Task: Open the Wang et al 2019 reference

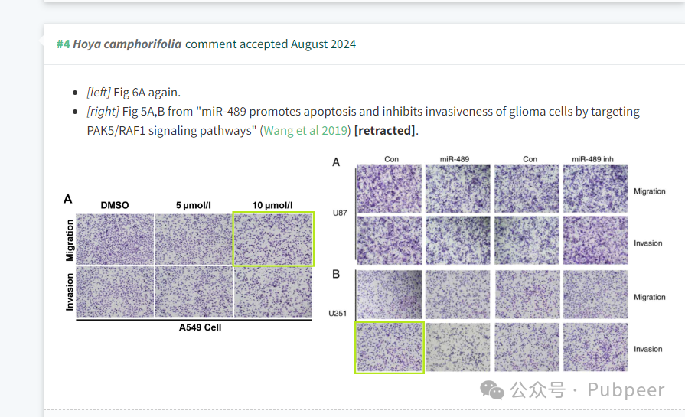Action: tap(305, 131)
